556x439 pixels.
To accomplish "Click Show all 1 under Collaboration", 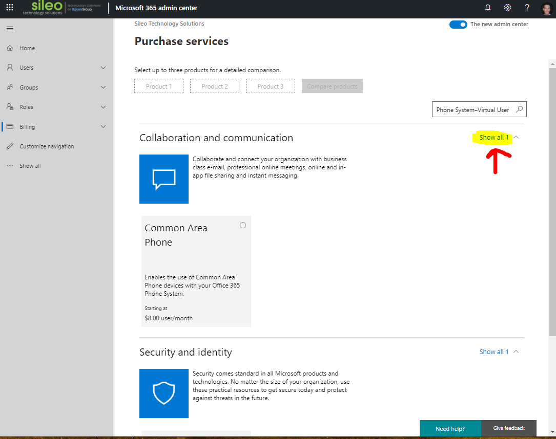I will [x=494, y=137].
